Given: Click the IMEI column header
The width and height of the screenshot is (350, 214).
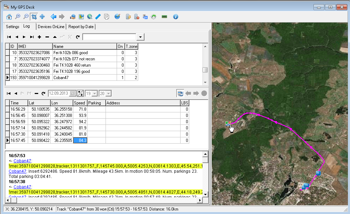Looking at the screenshot, I should click(x=35, y=46).
